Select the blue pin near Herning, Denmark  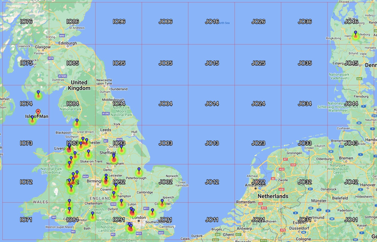pyautogui.click(x=355, y=33)
